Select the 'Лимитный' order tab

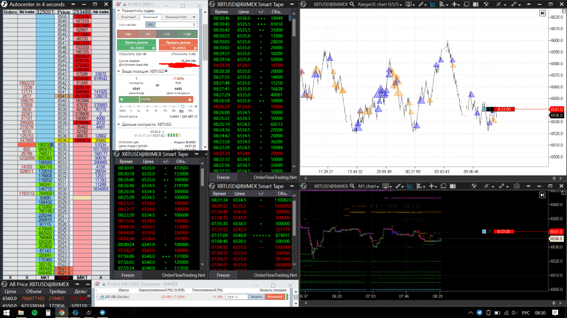tap(128, 17)
